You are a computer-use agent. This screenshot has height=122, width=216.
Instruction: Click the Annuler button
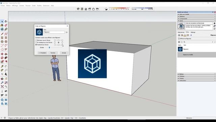64,53
